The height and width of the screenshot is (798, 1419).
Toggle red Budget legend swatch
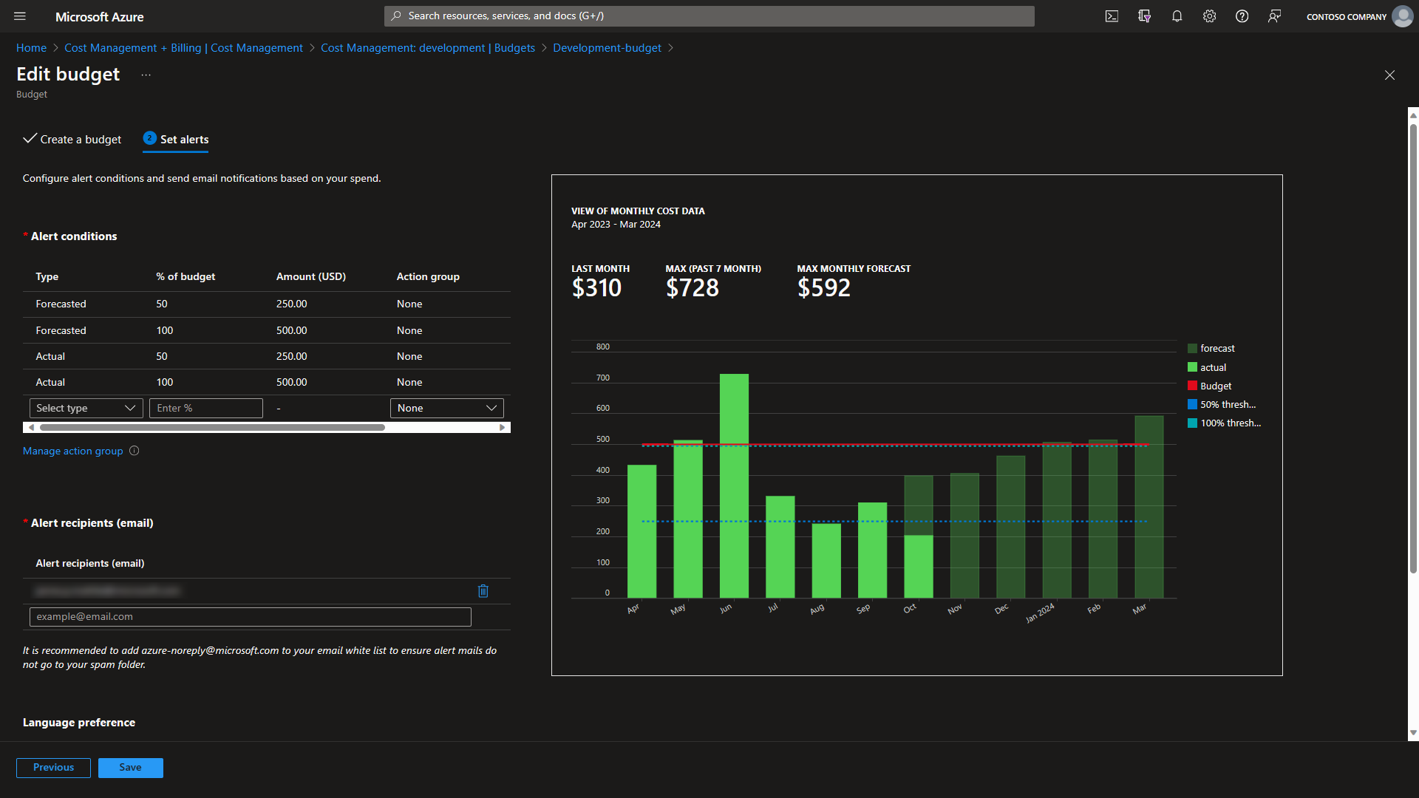point(1192,386)
